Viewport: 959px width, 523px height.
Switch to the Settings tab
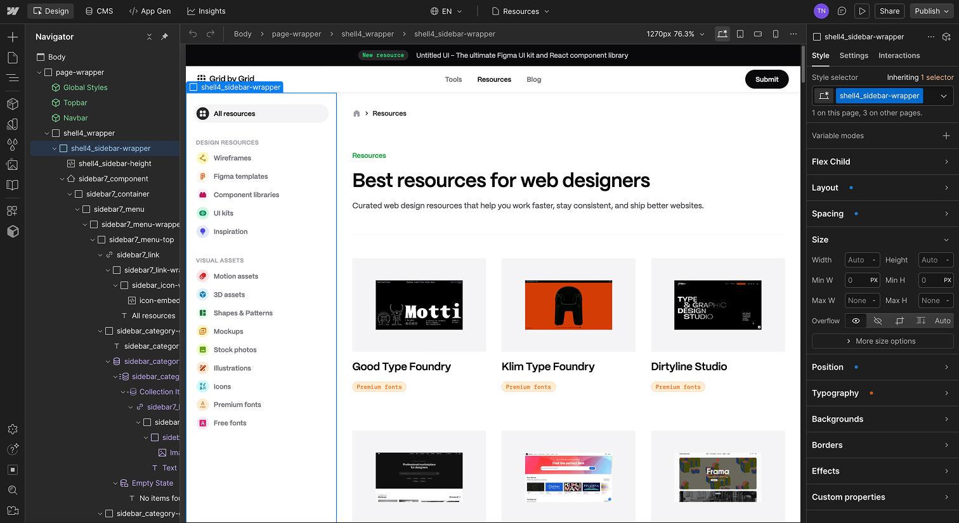coord(853,56)
